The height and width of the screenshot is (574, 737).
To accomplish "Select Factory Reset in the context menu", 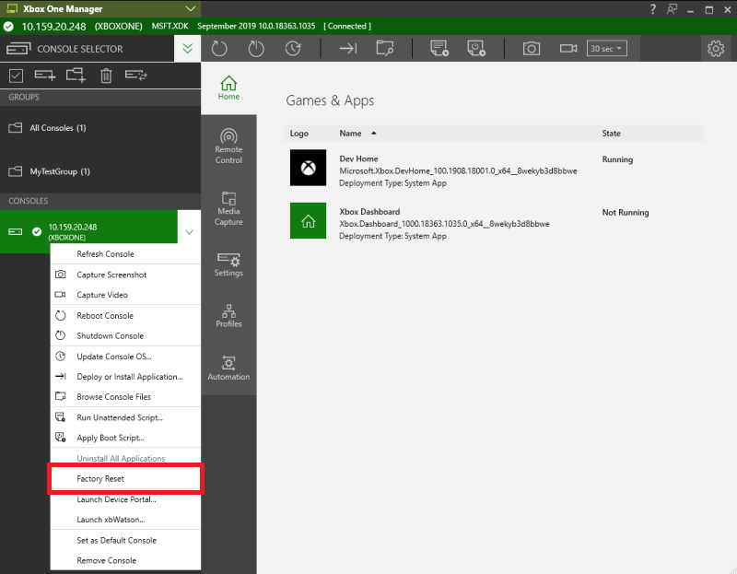I will point(125,478).
